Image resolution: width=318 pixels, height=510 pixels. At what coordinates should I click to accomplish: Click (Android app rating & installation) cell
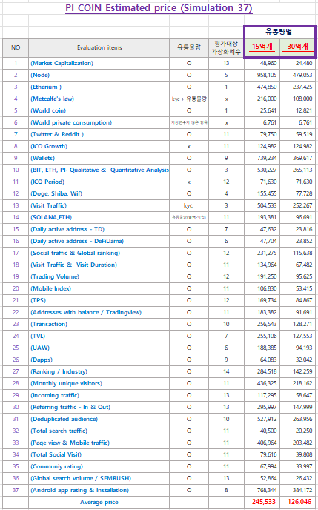pyautogui.click(x=99, y=491)
